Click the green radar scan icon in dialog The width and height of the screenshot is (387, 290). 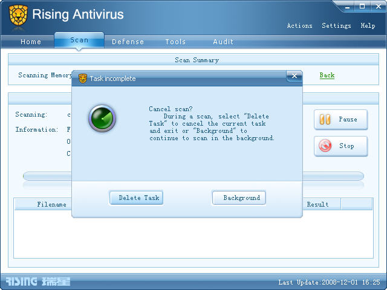102,118
